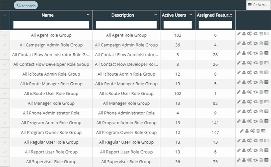Image resolution: width=271 pixels, height=167 pixels.
Task: Click the pencil edit icon for All Agent Role Group
Action: coord(239,34)
